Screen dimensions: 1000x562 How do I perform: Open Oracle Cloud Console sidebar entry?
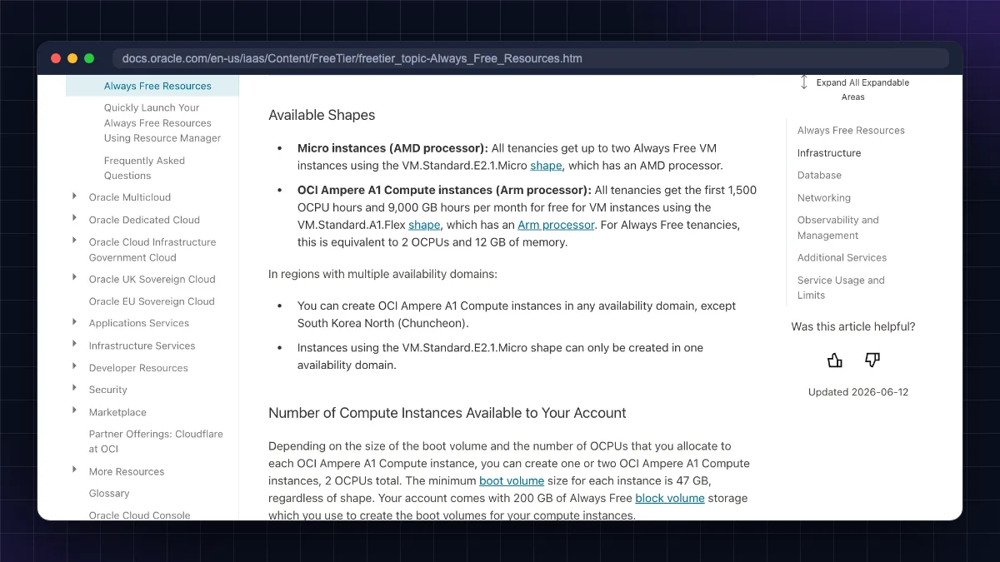139,515
